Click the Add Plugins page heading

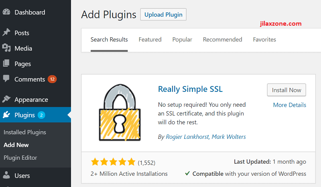click(x=108, y=14)
